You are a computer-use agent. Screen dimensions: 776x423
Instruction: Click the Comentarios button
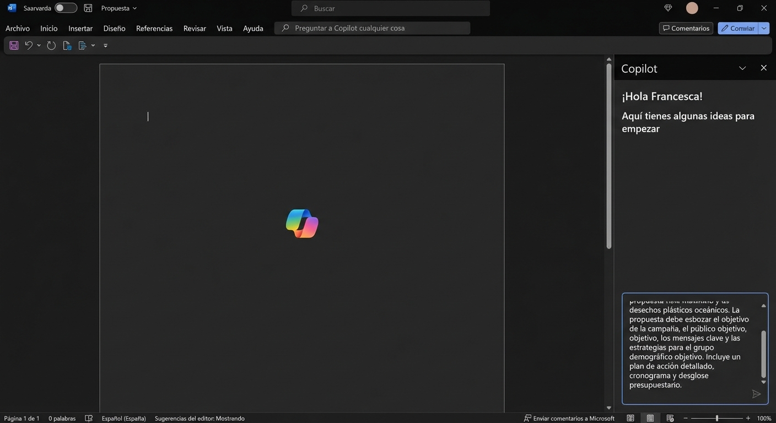coord(686,28)
